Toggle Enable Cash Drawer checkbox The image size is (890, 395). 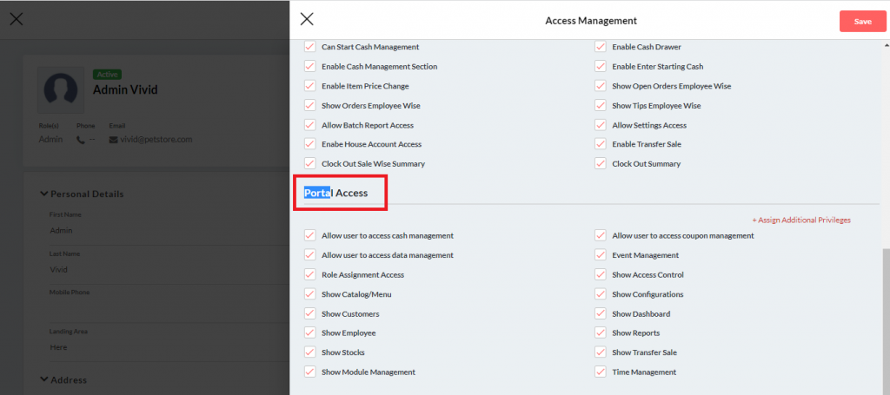point(601,47)
